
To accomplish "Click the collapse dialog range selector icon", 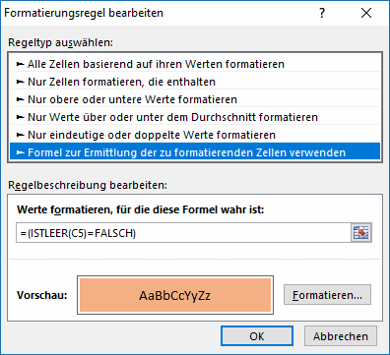I will [361, 233].
